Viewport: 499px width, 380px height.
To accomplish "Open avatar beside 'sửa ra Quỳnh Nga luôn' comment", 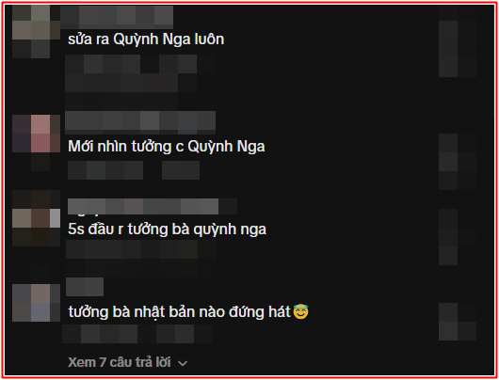I will 36,32.
